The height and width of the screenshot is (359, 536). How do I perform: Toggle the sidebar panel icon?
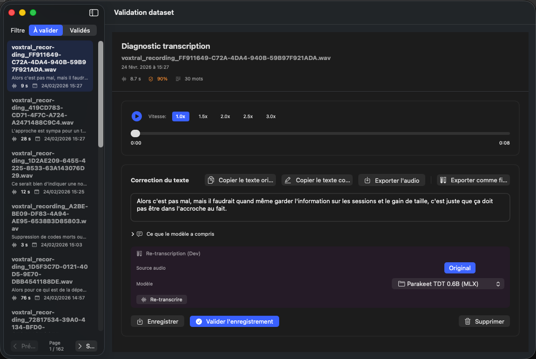click(94, 13)
